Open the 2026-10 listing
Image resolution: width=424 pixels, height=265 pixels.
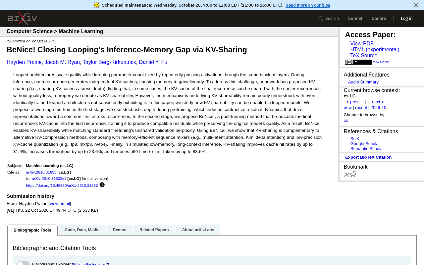pyautogui.click(x=378, y=108)
